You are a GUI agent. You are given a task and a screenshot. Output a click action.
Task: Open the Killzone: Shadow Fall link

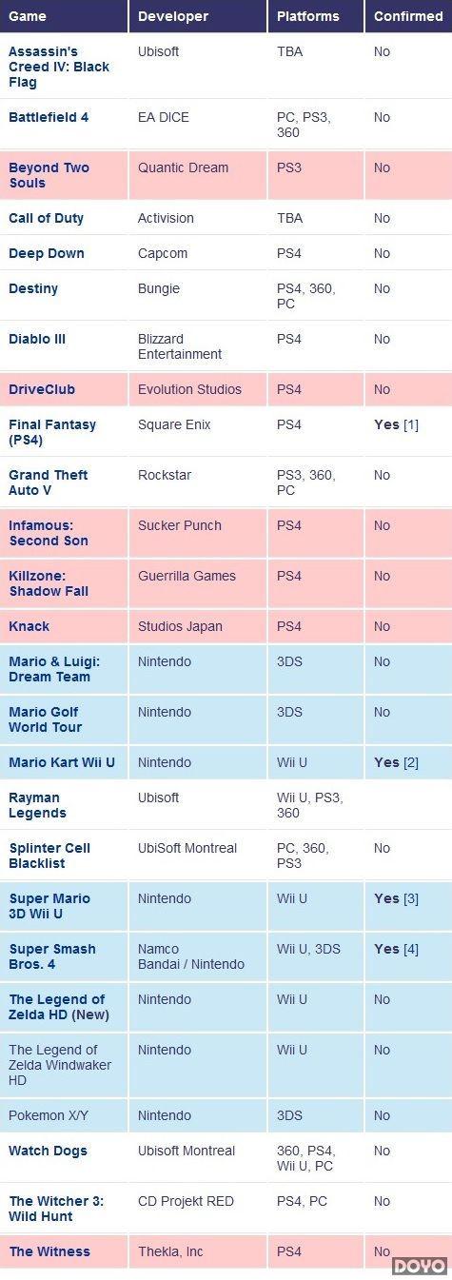tap(49, 583)
